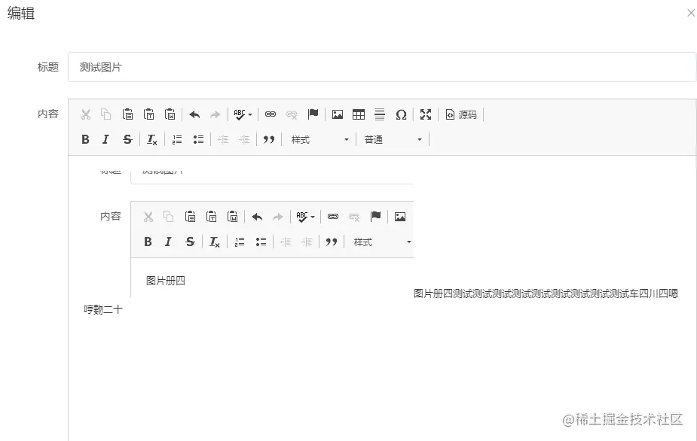Click Paste from Word in top toolbar

pos(170,114)
